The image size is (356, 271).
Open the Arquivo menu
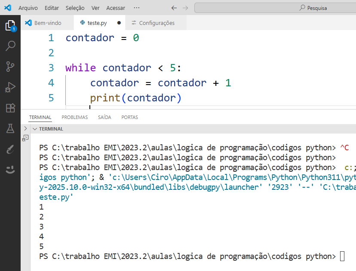(28, 8)
